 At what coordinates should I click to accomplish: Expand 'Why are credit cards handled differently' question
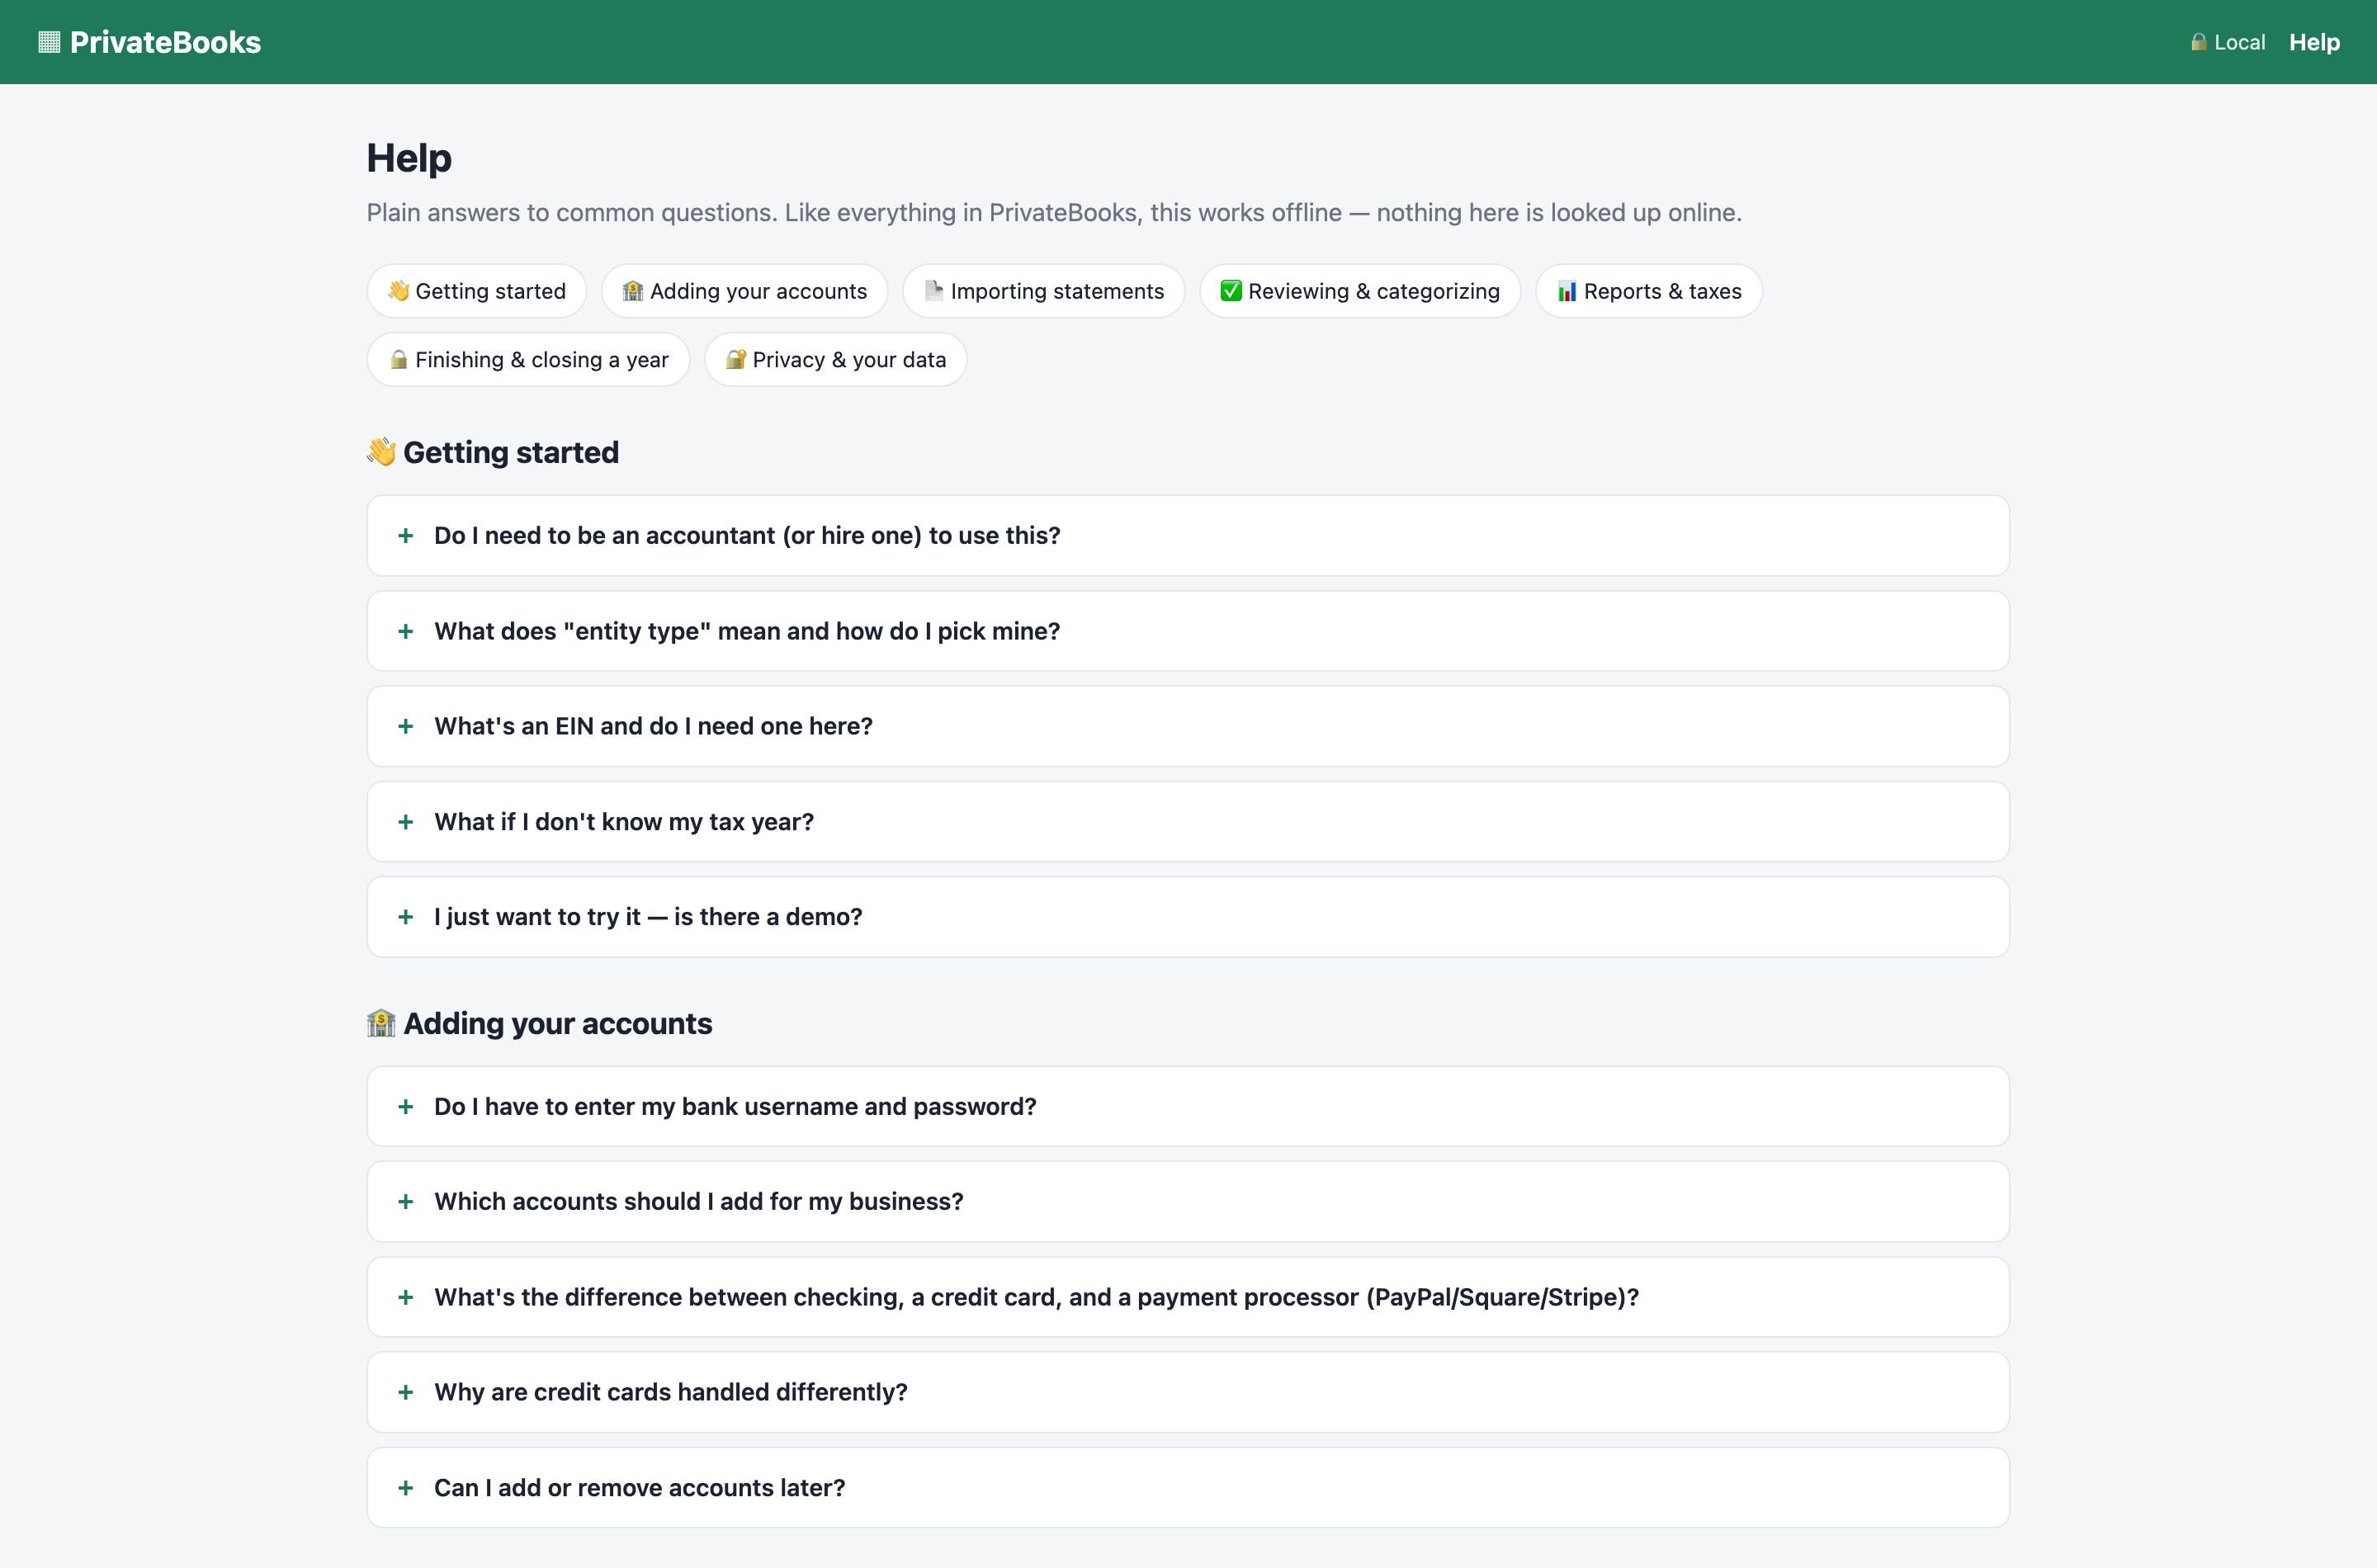1188,1392
